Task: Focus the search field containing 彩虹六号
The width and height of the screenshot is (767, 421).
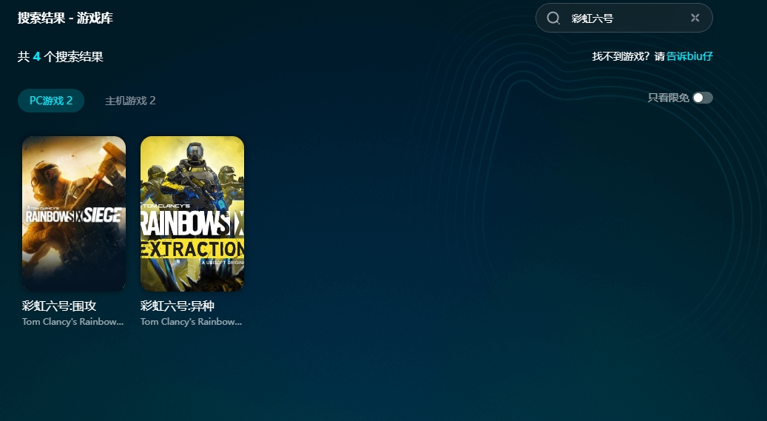Action: (624, 18)
